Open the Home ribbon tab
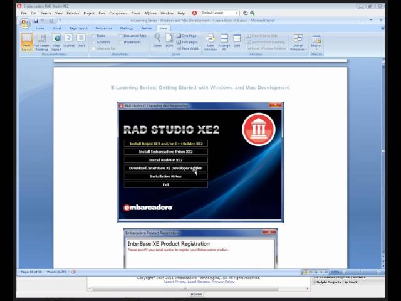Screen dimensions: 401x301 coord(40,28)
